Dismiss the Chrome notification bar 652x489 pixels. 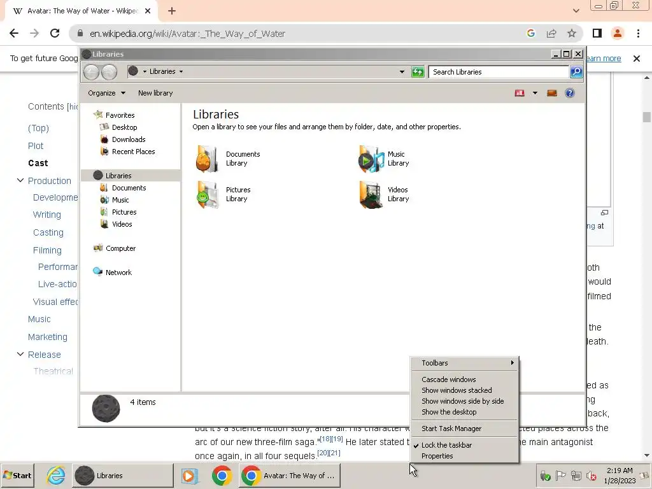(636, 59)
